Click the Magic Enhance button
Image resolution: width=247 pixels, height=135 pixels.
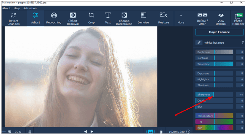220,32
